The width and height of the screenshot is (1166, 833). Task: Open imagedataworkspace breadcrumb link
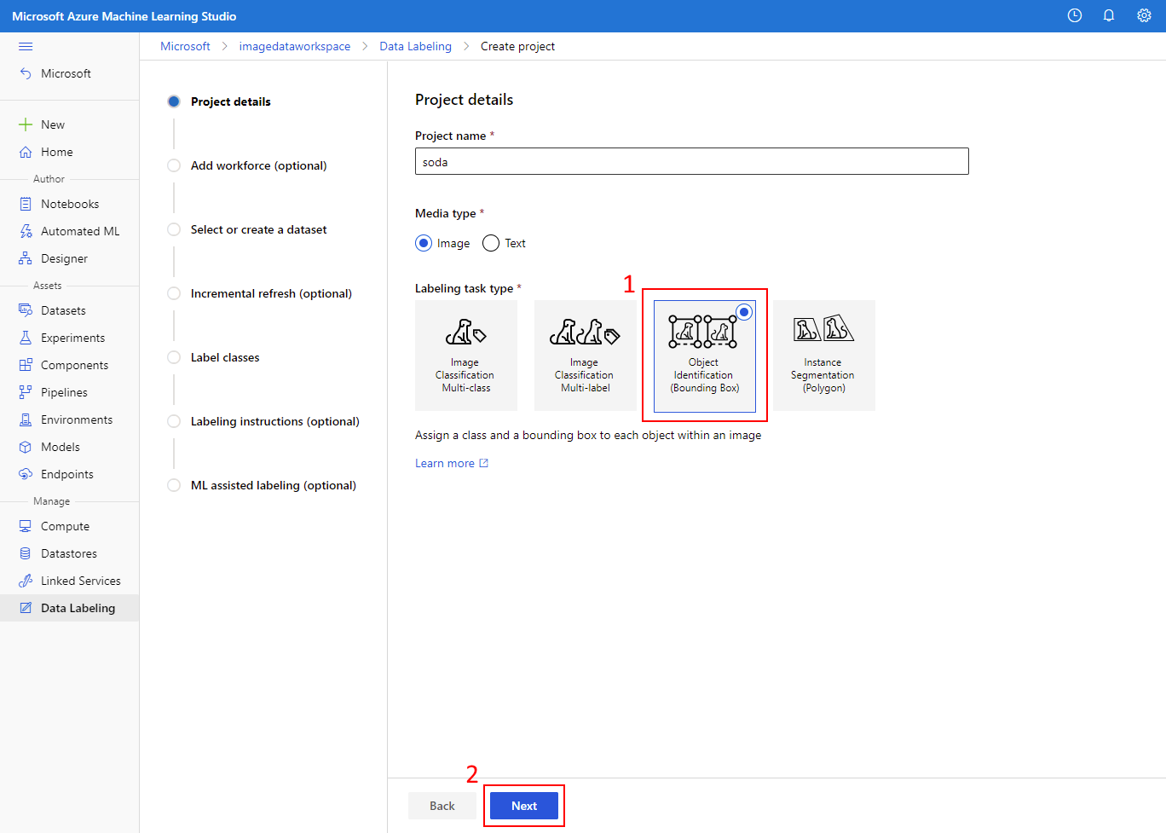click(x=295, y=46)
